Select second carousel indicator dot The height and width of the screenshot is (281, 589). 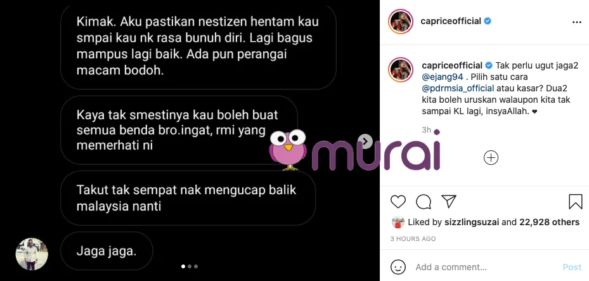click(190, 266)
